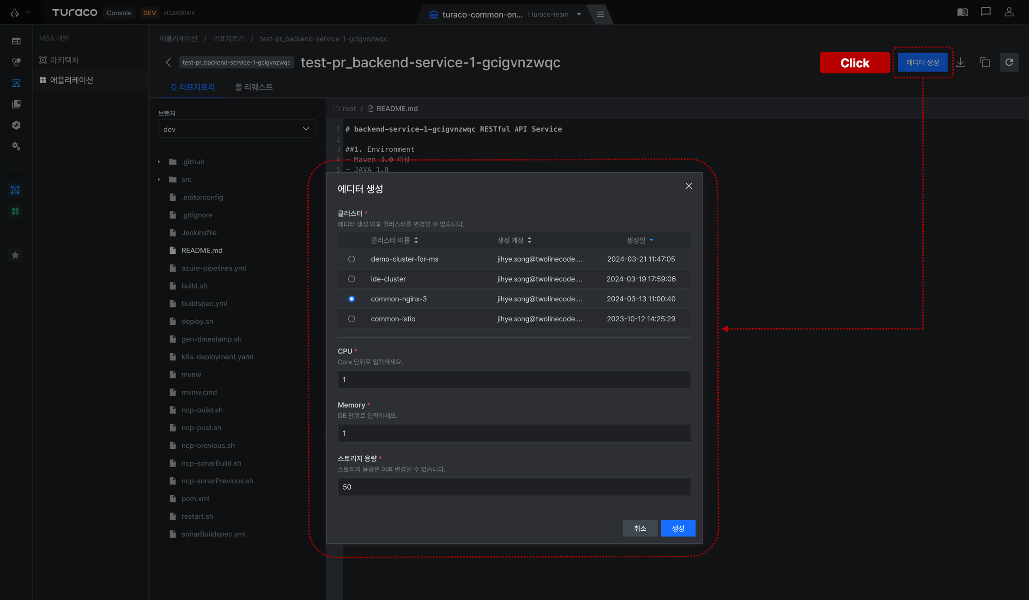
Task: Open the hamburger menu in top bar
Action: tap(600, 14)
